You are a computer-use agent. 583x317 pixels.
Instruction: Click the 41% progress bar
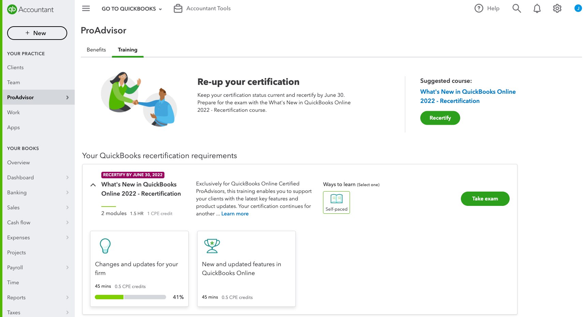tap(130, 297)
